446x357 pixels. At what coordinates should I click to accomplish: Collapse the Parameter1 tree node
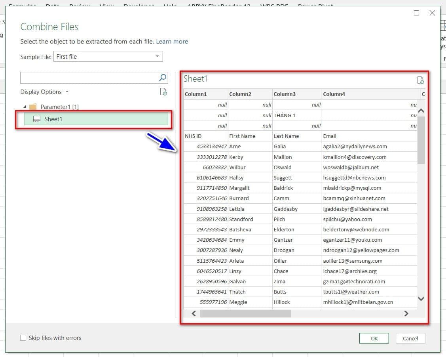pos(25,107)
